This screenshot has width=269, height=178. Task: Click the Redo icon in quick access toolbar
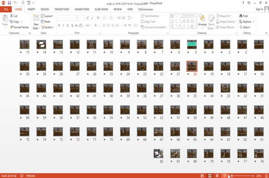[x=23, y=3]
